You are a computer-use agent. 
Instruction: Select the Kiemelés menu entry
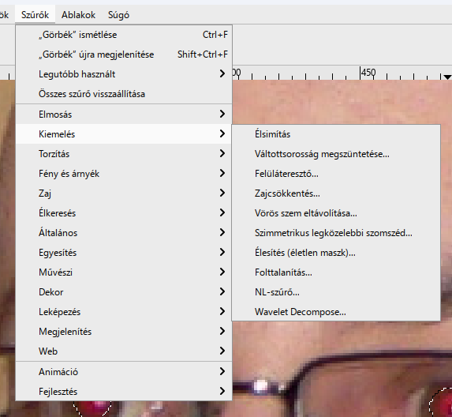[124, 134]
